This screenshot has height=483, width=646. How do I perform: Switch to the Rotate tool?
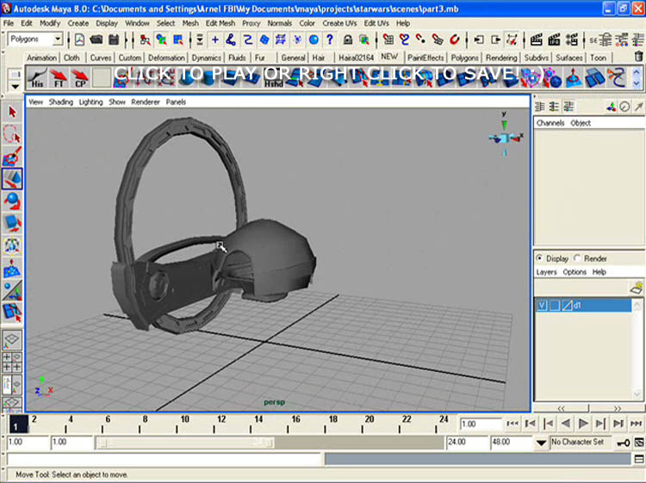tap(12, 201)
